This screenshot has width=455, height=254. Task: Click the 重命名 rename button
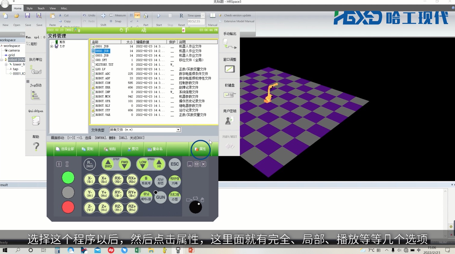(x=155, y=149)
